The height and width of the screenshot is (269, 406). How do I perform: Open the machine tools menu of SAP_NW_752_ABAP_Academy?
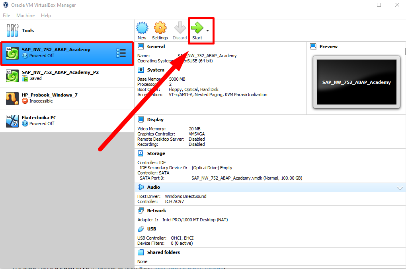[121, 53]
